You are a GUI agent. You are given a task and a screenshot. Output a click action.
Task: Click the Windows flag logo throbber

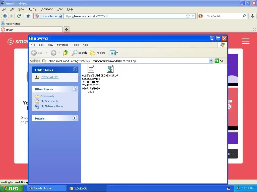pos(223,45)
